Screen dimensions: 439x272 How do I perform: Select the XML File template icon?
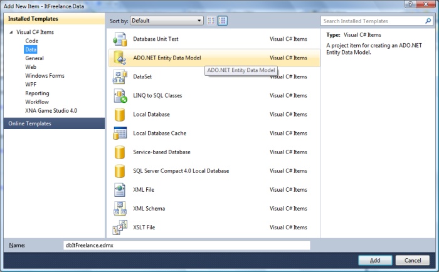coord(120,190)
